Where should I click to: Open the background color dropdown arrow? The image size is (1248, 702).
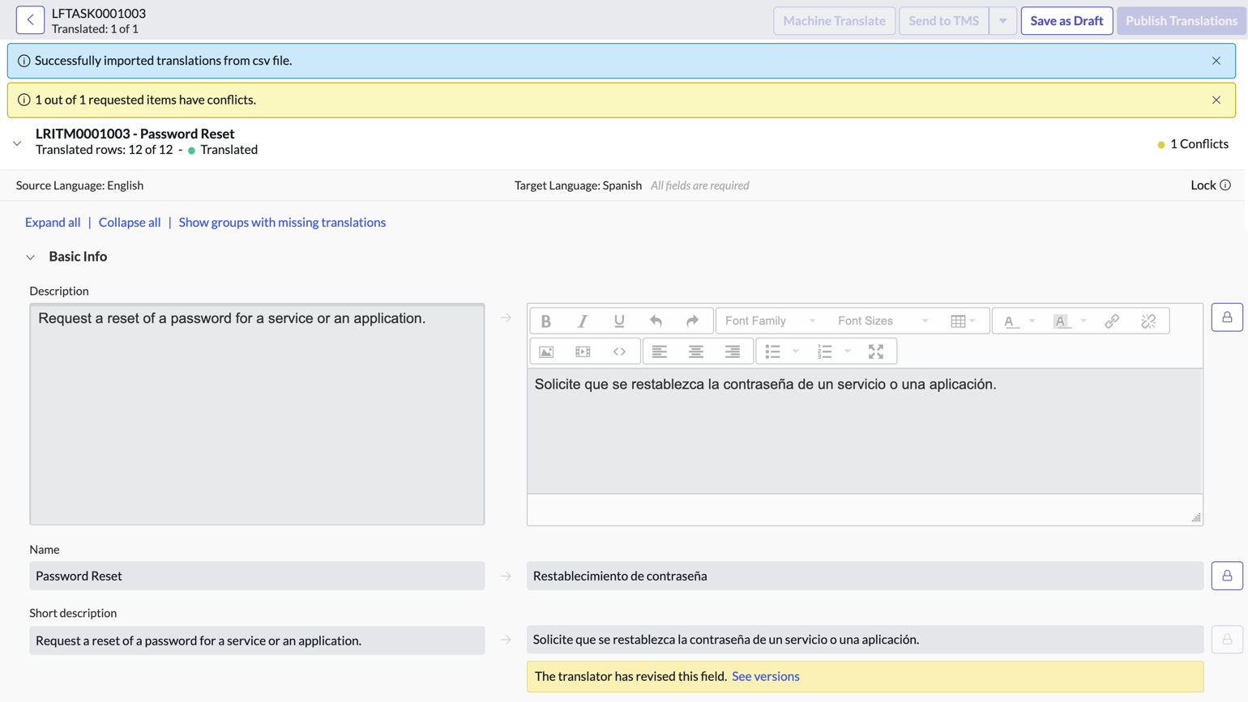[1083, 321]
